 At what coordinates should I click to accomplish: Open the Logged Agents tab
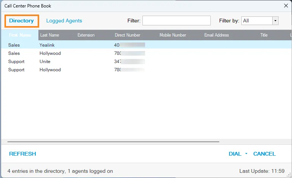[64, 21]
